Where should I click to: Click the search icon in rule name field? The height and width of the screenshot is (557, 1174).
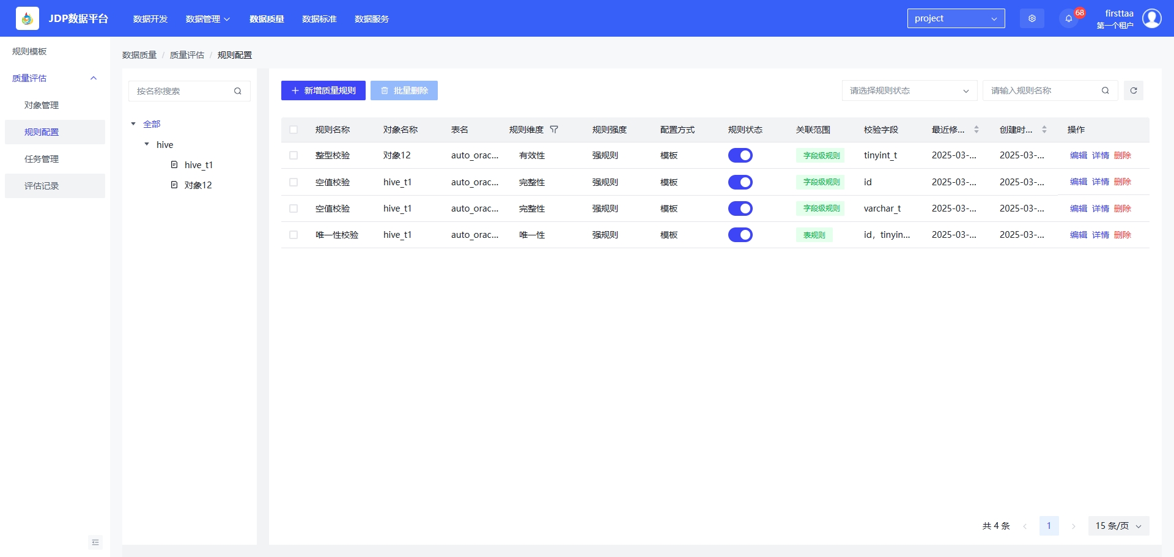click(x=1106, y=90)
